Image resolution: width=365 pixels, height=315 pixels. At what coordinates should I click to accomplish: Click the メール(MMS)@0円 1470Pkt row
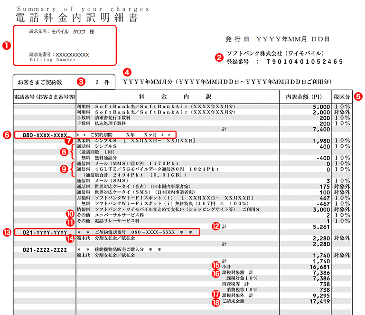click(128, 163)
